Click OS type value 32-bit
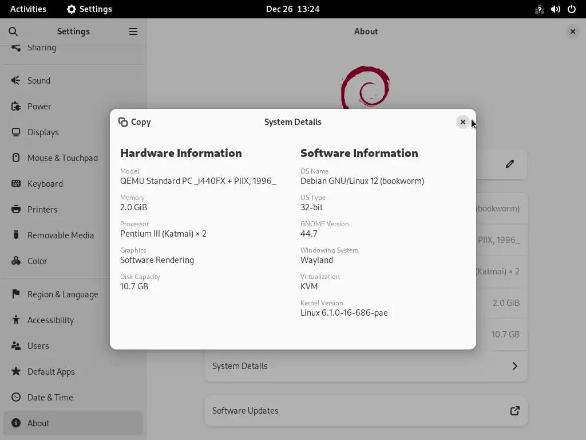 tap(311, 207)
